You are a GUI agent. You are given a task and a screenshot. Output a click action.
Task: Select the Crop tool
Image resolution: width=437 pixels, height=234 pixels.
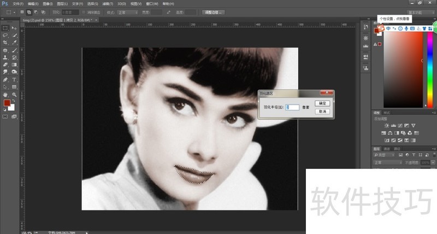click(5, 42)
